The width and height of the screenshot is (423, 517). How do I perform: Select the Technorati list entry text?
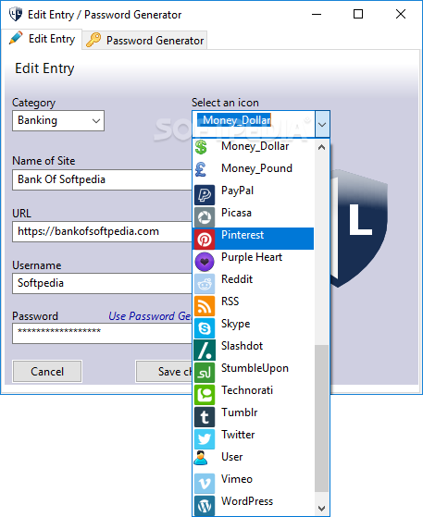point(247,390)
